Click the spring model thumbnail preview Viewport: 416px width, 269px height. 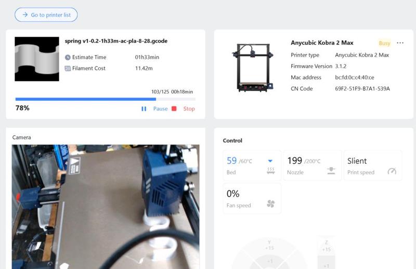click(37, 59)
